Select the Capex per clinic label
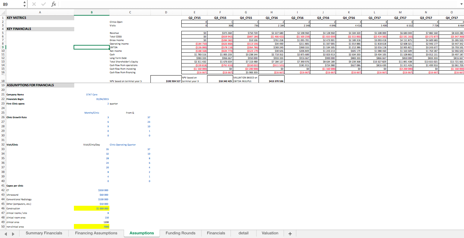 pyautogui.click(x=15, y=186)
